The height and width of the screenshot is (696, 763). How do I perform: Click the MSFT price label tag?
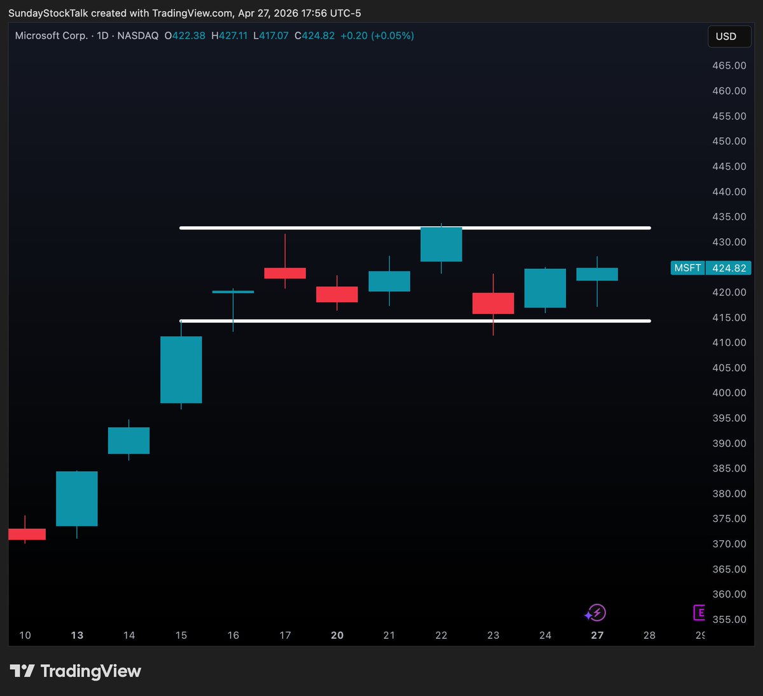(687, 268)
